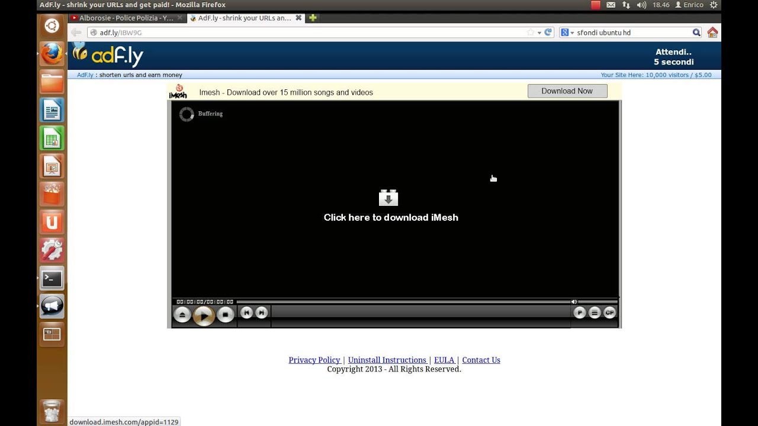Image resolution: width=758 pixels, height=426 pixels.
Task: Go to the Firefox home page icon
Action: [x=712, y=33]
